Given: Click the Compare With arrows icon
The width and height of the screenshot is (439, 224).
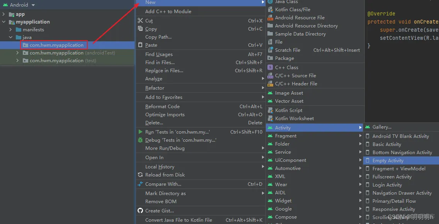Looking at the screenshot, I should coord(140,184).
